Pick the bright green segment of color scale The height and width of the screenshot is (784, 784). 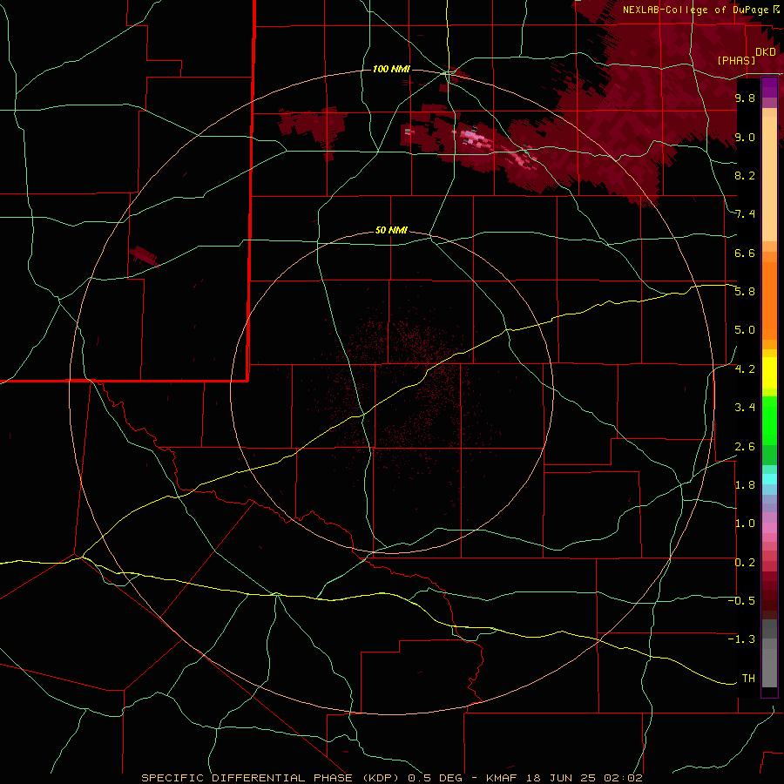coord(769,420)
